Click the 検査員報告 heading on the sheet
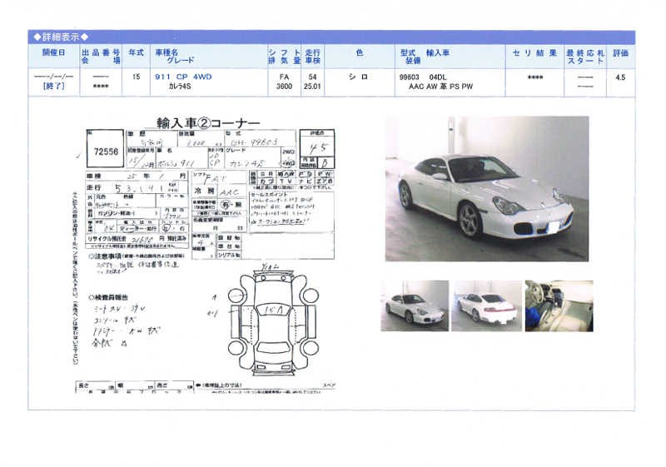 pos(108,297)
